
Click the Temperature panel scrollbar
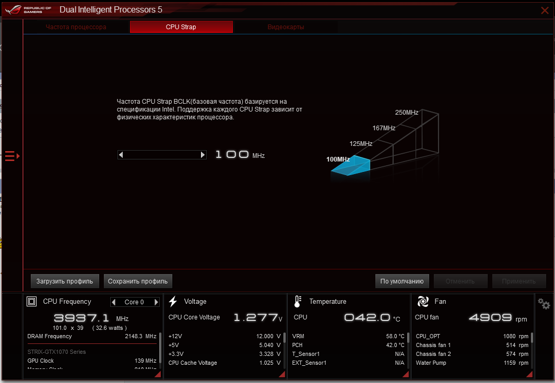click(408, 338)
